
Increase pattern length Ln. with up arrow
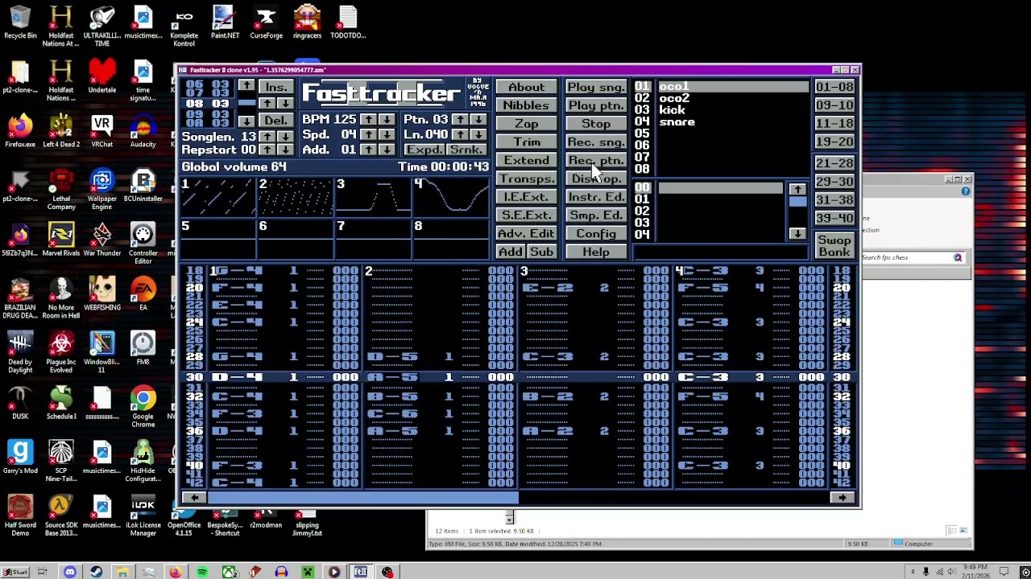tap(459, 134)
